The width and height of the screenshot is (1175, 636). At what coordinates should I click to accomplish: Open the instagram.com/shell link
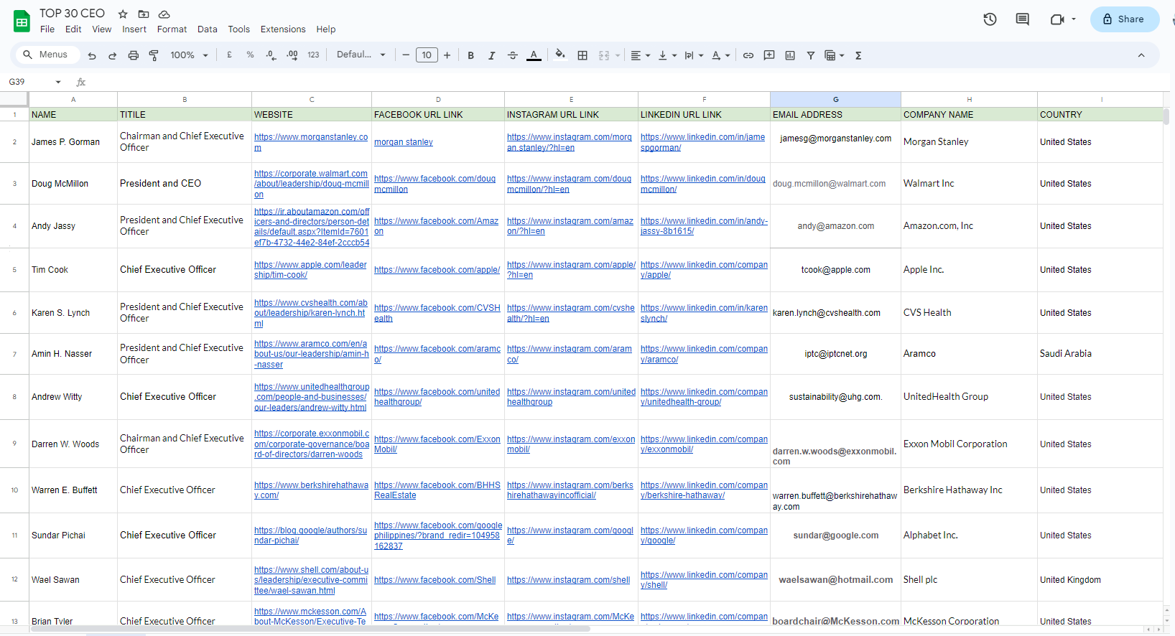point(568,580)
